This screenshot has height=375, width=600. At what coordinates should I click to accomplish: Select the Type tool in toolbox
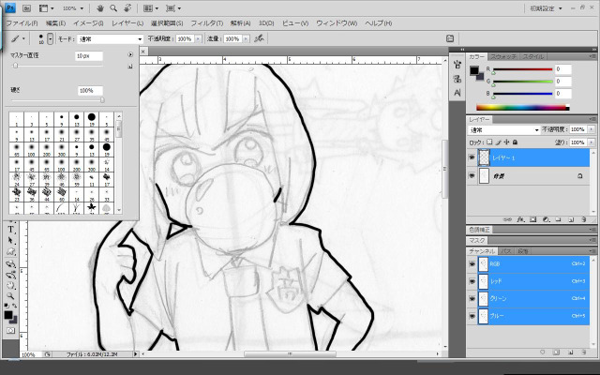coord(10,229)
